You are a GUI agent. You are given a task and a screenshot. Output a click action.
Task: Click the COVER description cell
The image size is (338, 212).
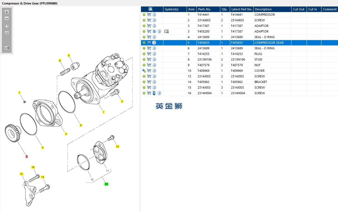tap(272, 71)
